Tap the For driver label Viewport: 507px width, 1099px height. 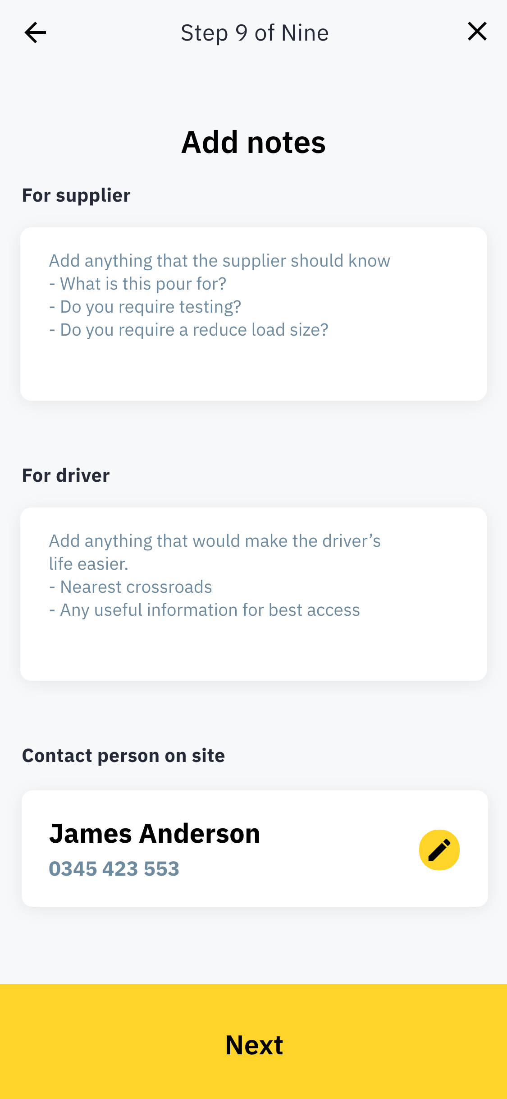pyautogui.click(x=66, y=476)
